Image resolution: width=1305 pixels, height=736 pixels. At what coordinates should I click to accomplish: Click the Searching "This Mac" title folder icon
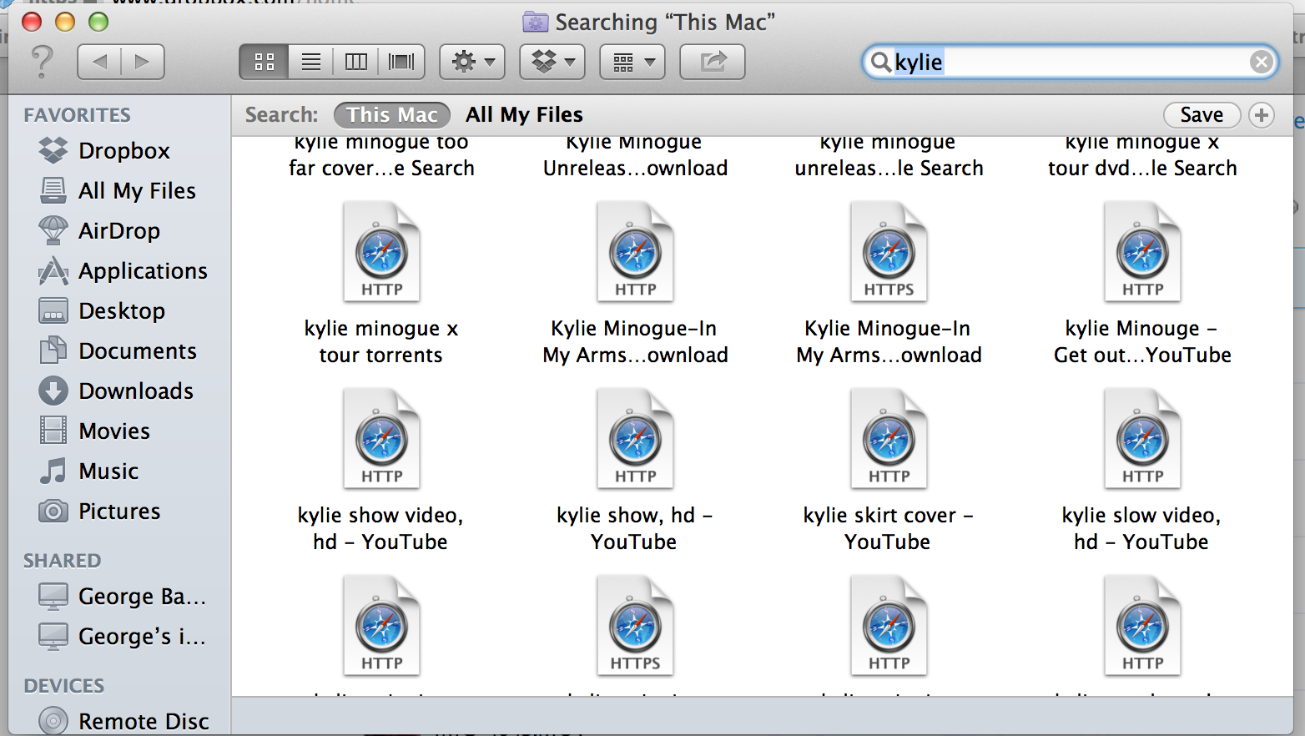pyautogui.click(x=536, y=22)
